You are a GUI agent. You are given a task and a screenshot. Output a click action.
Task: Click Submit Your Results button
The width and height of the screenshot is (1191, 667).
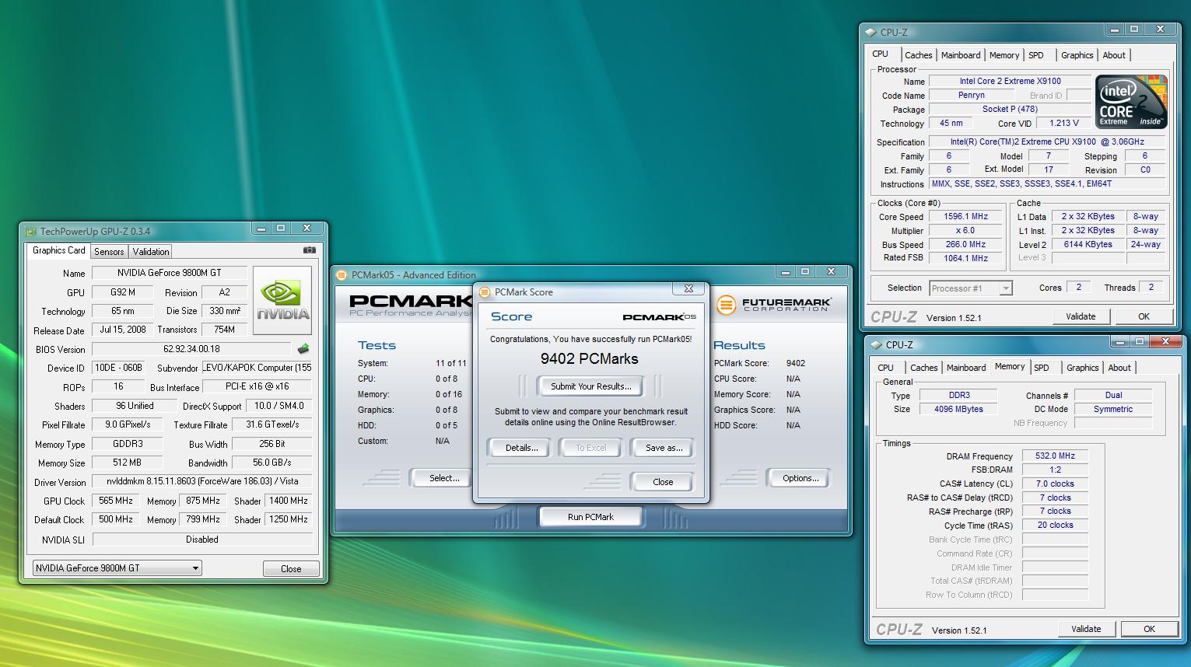pos(590,386)
